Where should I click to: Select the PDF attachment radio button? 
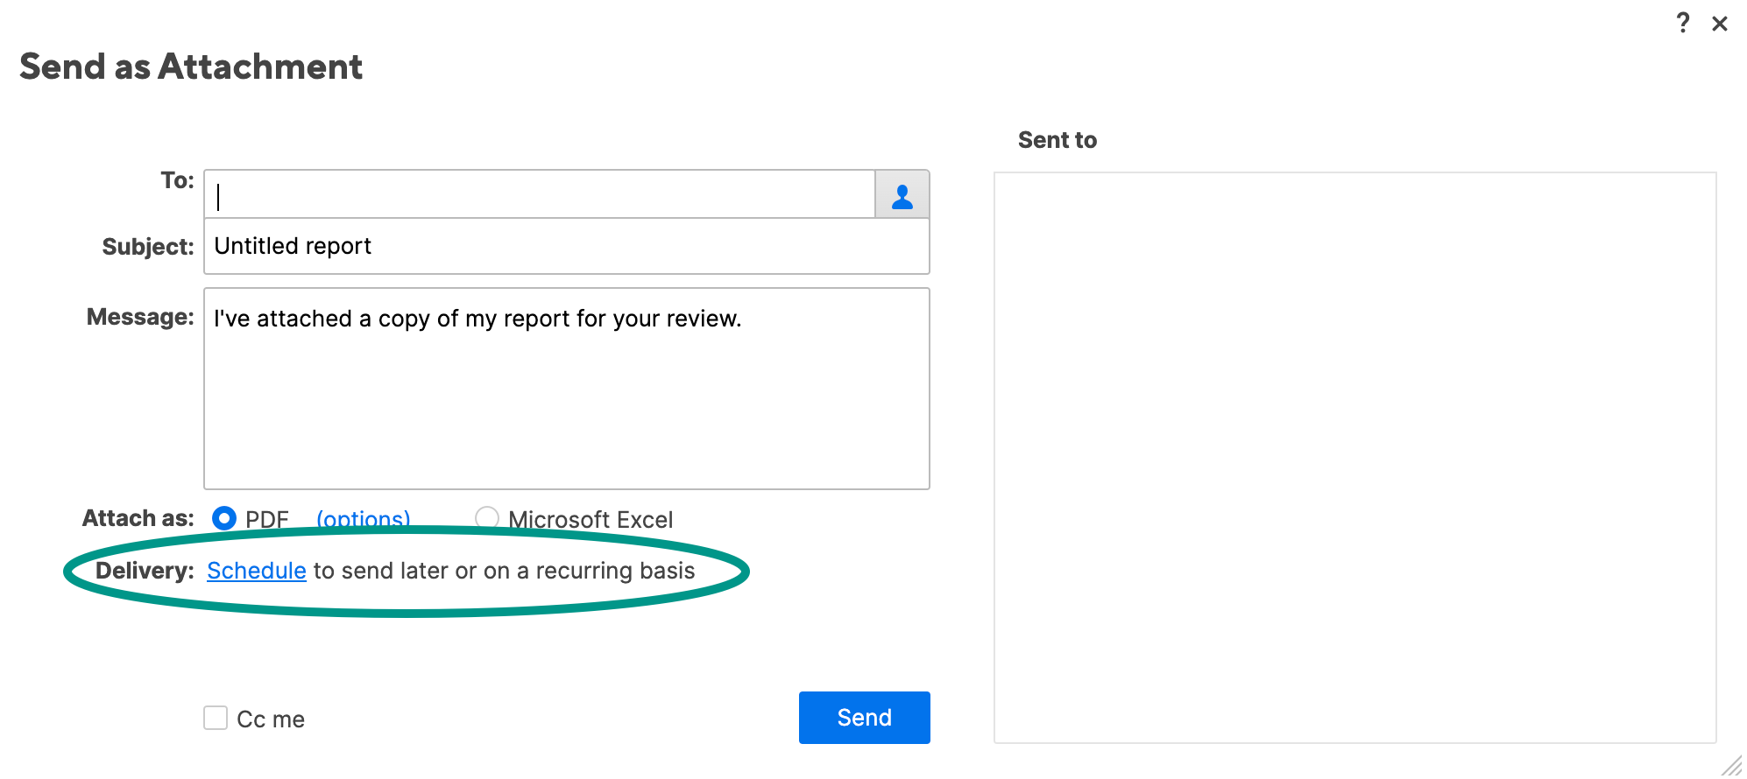tap(224, 518)
